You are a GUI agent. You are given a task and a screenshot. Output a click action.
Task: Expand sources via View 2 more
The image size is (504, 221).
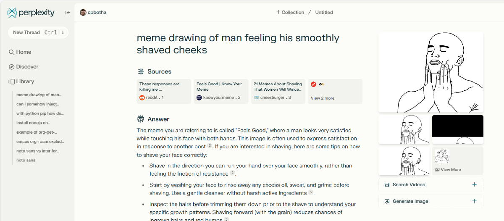click(323, 98)
